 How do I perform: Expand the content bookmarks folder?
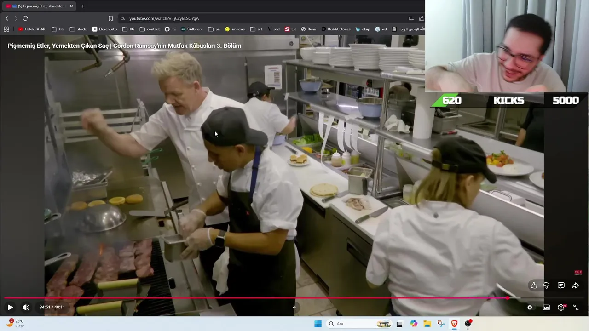pos(150,29)
